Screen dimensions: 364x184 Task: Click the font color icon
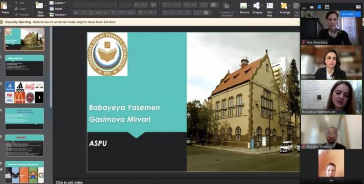pos(151,12)
